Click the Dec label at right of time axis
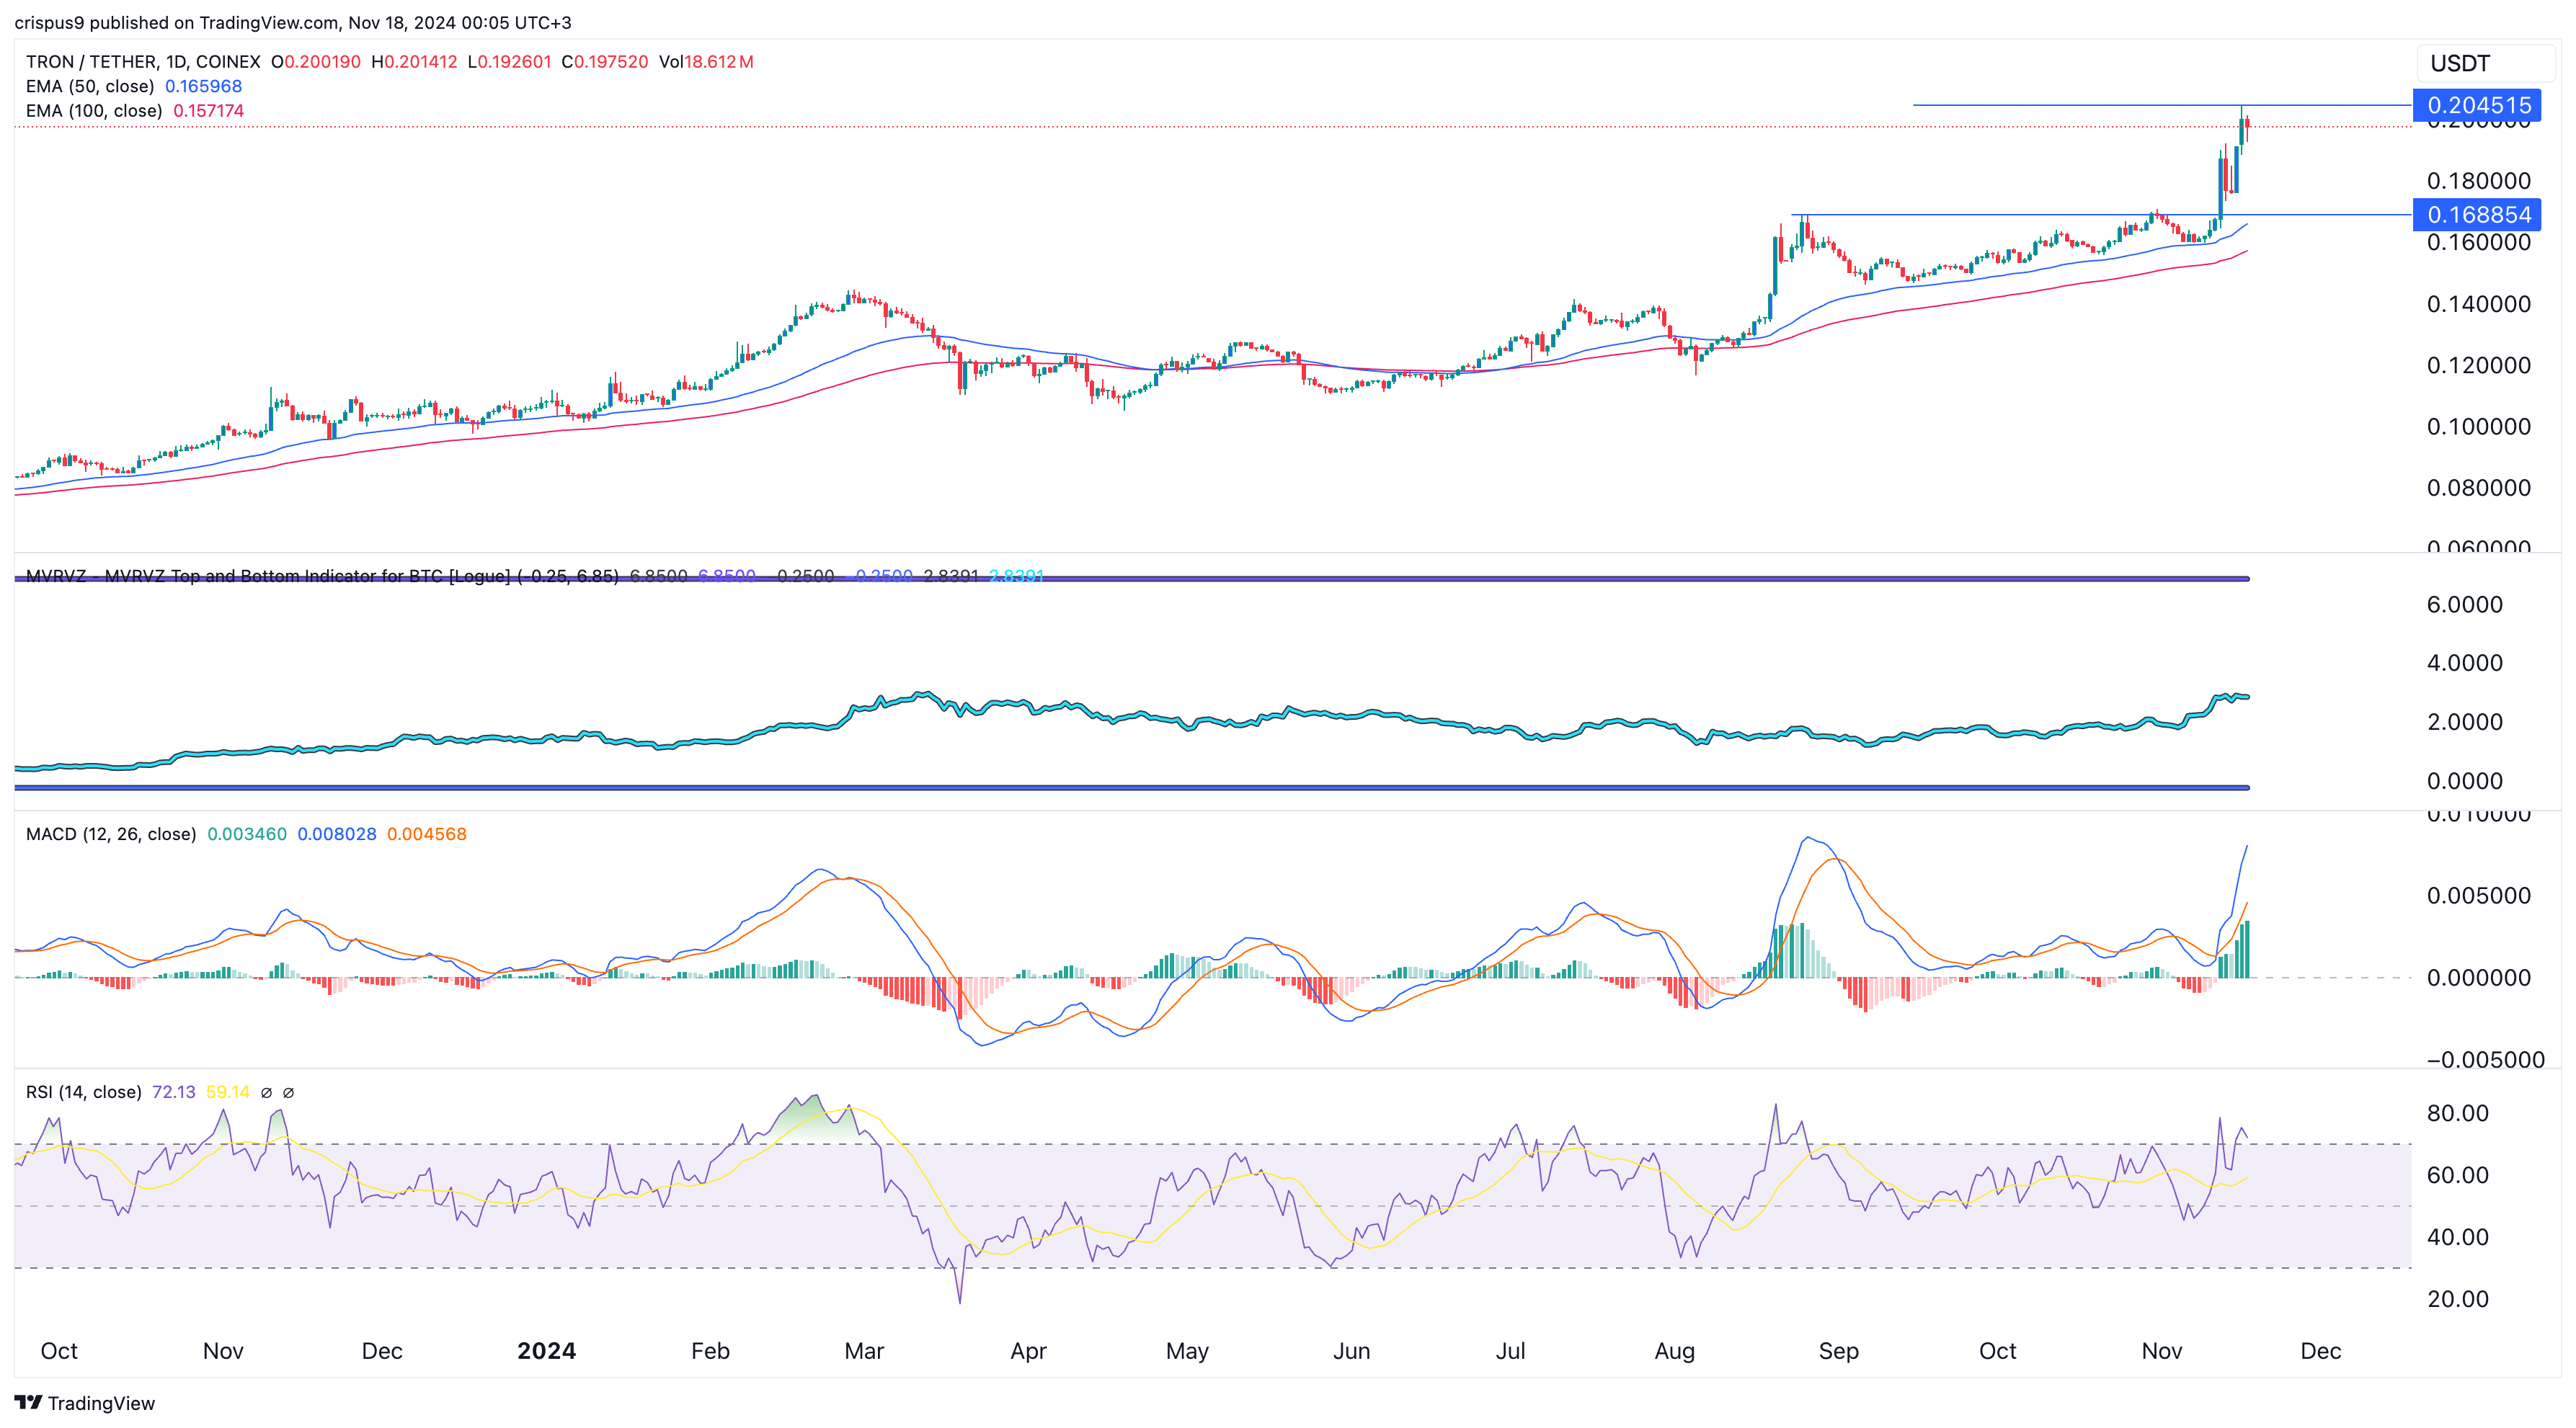Image resolution: width=2576 pixels, height=1428 pixels. tap(2320, 1351)
